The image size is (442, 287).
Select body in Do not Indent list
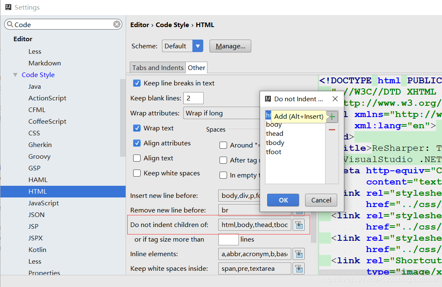[274, 125]
